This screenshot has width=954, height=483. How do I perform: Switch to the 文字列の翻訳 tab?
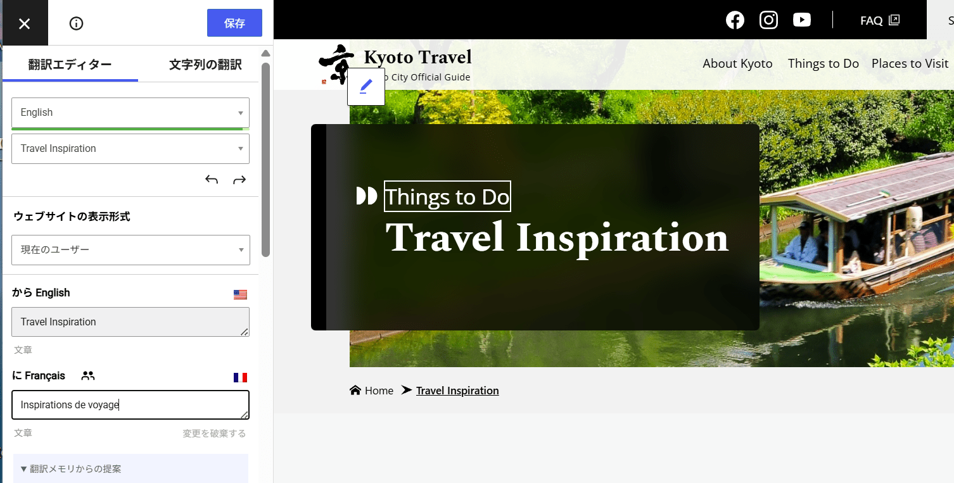205,65
